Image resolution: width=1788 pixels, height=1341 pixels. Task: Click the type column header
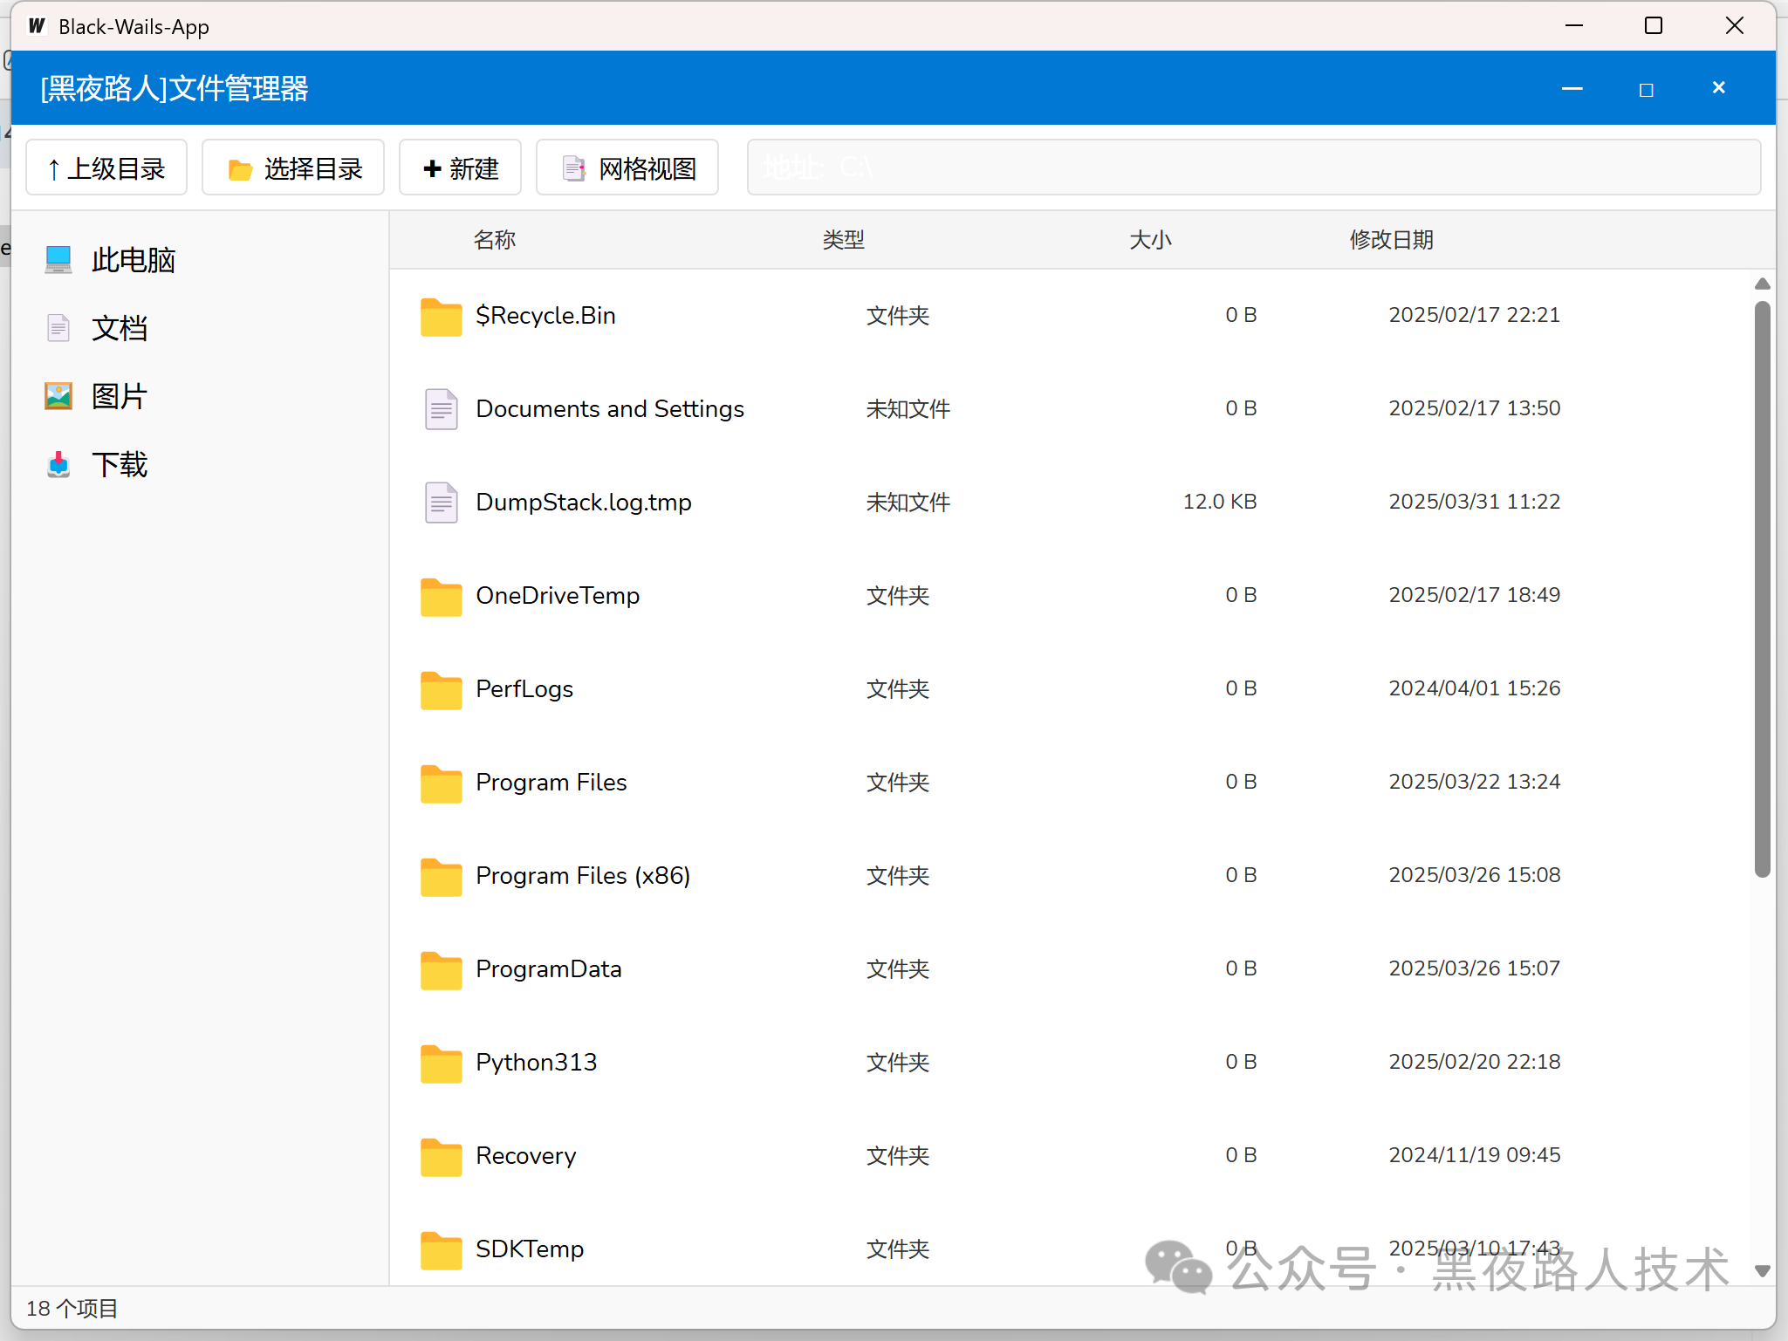(x=843, y=240)
